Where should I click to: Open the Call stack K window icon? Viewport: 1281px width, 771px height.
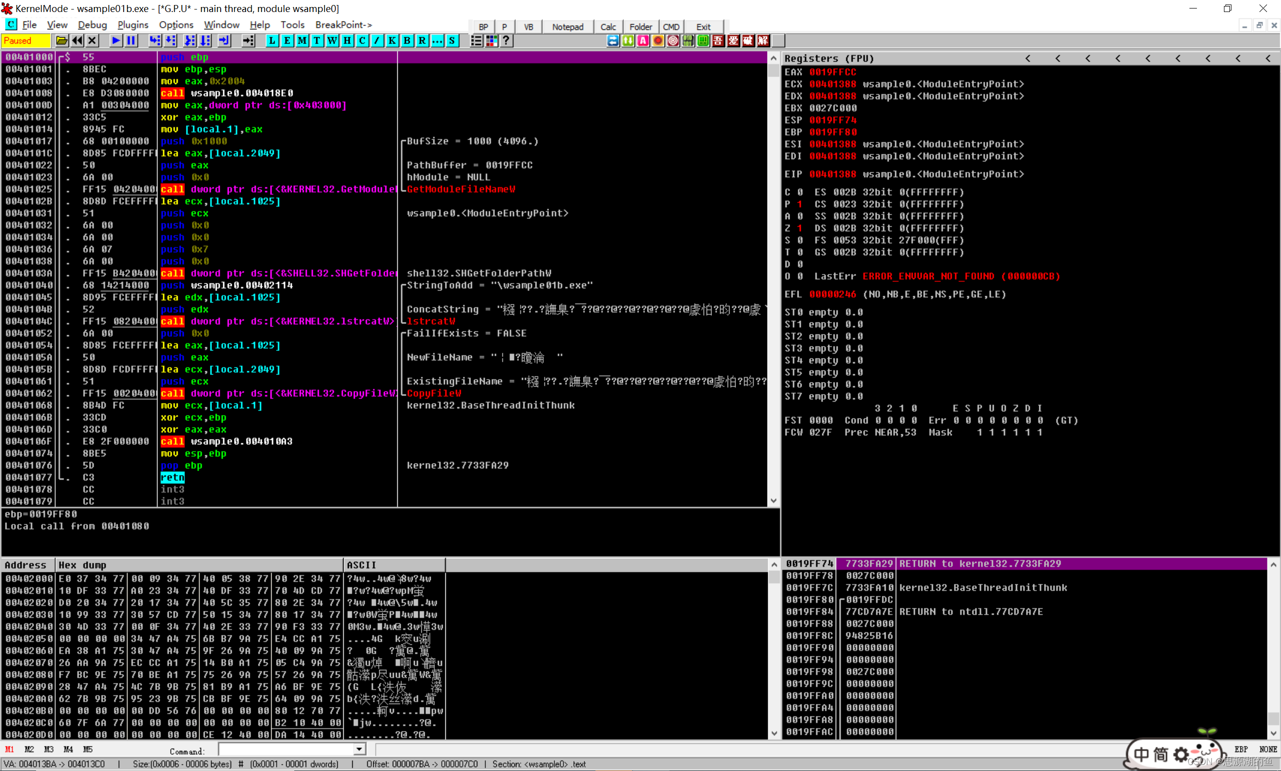[x=392, y=41]
